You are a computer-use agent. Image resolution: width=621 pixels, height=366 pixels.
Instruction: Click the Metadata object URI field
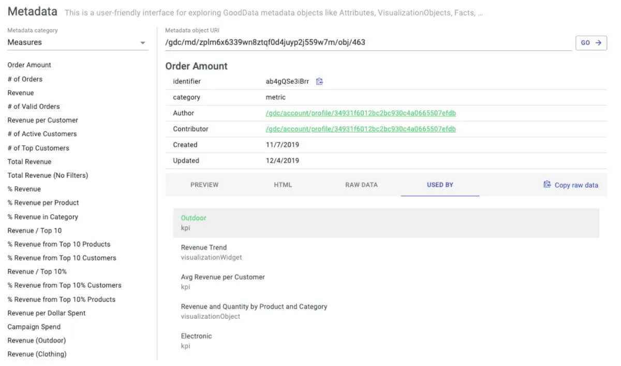[367, 42]
